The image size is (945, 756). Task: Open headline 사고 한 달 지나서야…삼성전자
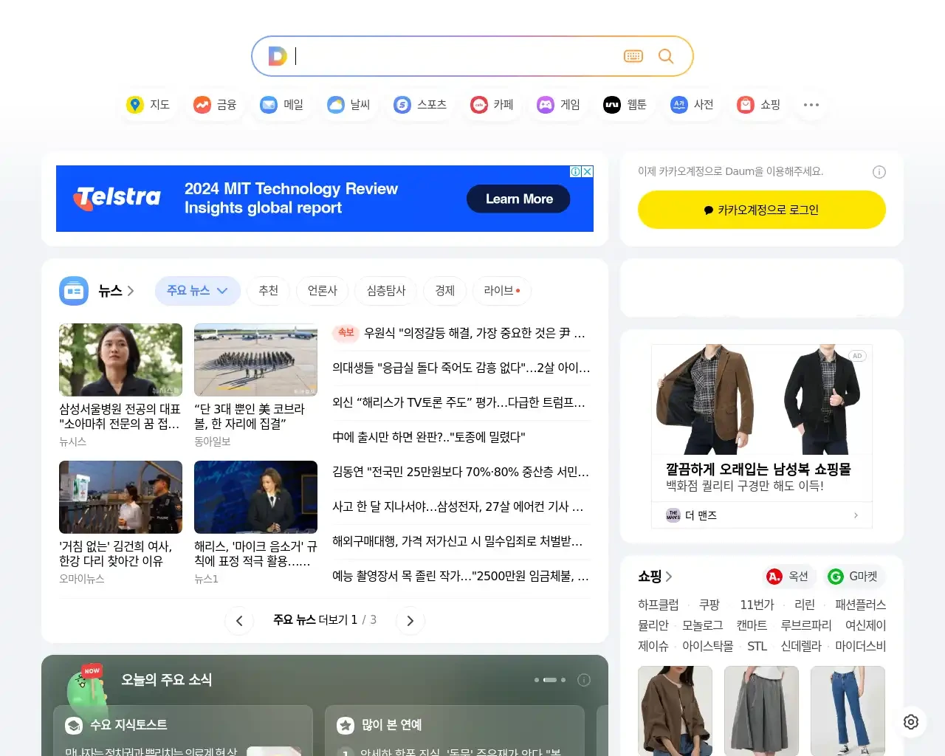point(458,506)
